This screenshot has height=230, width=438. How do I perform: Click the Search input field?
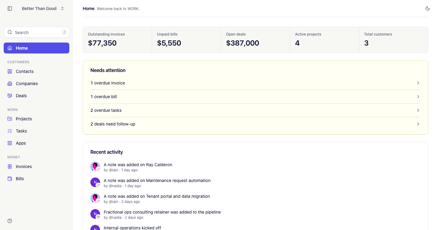tap(36, 33)
